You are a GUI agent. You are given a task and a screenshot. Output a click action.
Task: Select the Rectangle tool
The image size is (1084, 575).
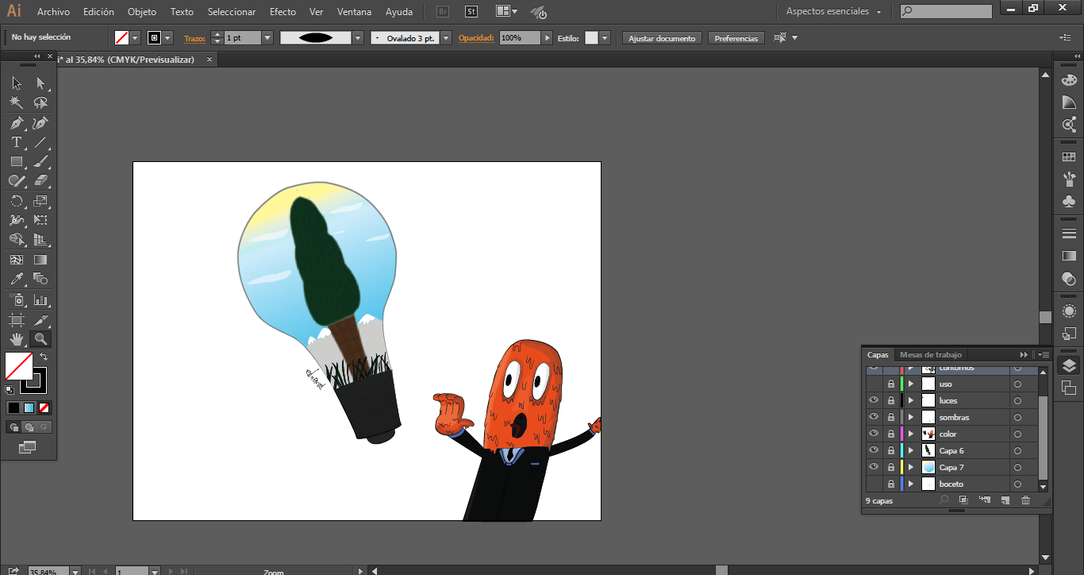tap(16, 162)
